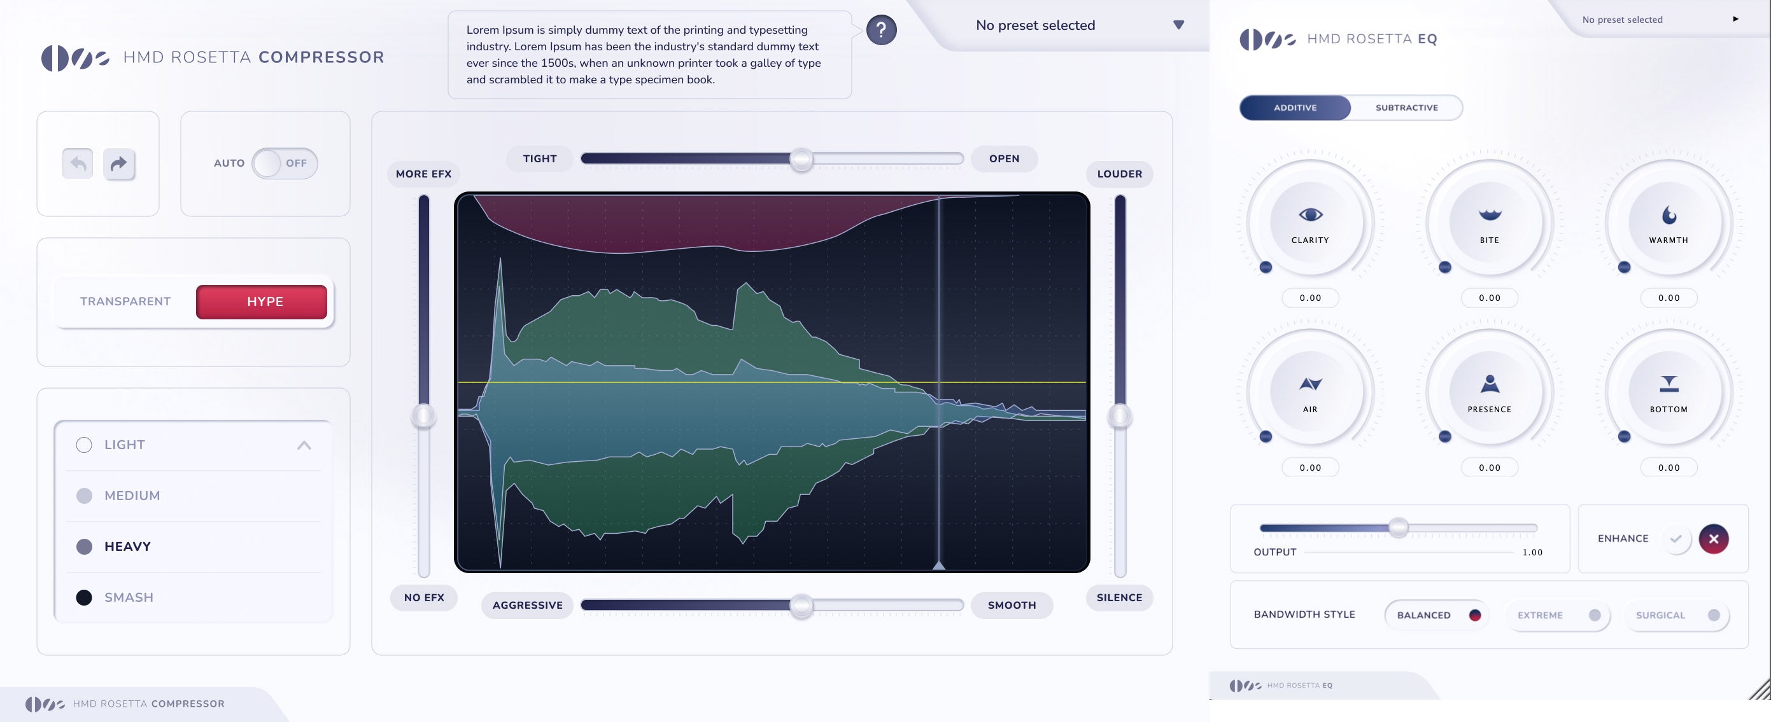This screenshot has height=722, width=1771.
Task: Click the Clarity eye knob icon
Action: tap(1310, 215)
